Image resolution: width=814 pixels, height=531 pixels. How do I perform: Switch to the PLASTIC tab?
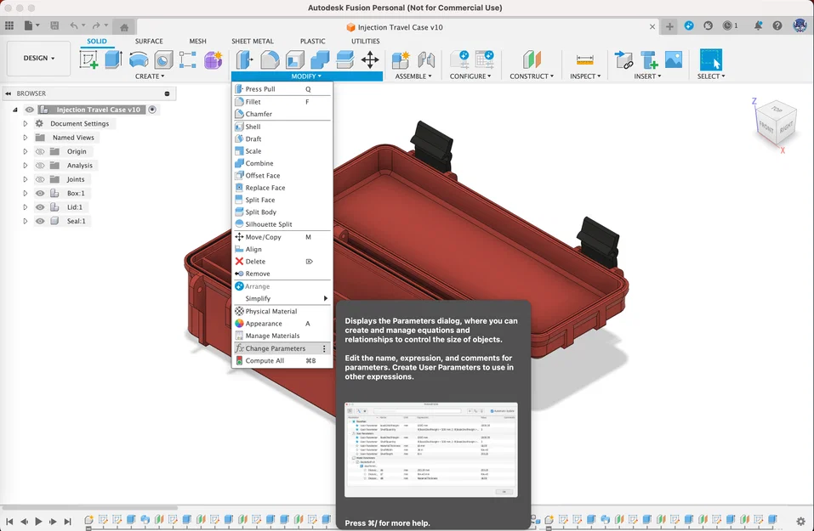coord(312,41)
